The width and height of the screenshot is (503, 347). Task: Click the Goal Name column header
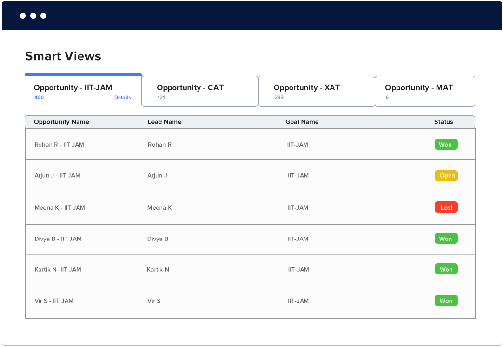[302, 122]
